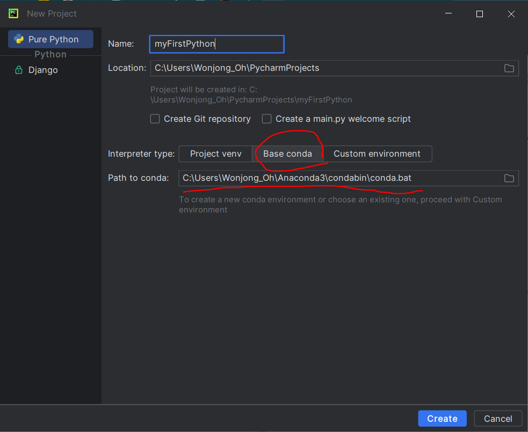Browse folder for project Location
The height and width of the screenshot is (432, 528).
coord(509,68)
